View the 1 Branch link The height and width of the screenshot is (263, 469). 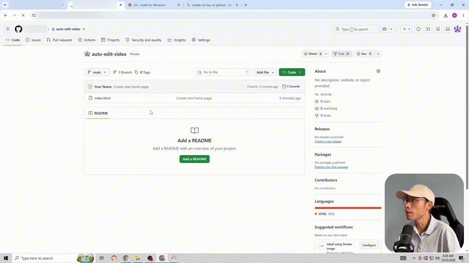tap(122, 72)
